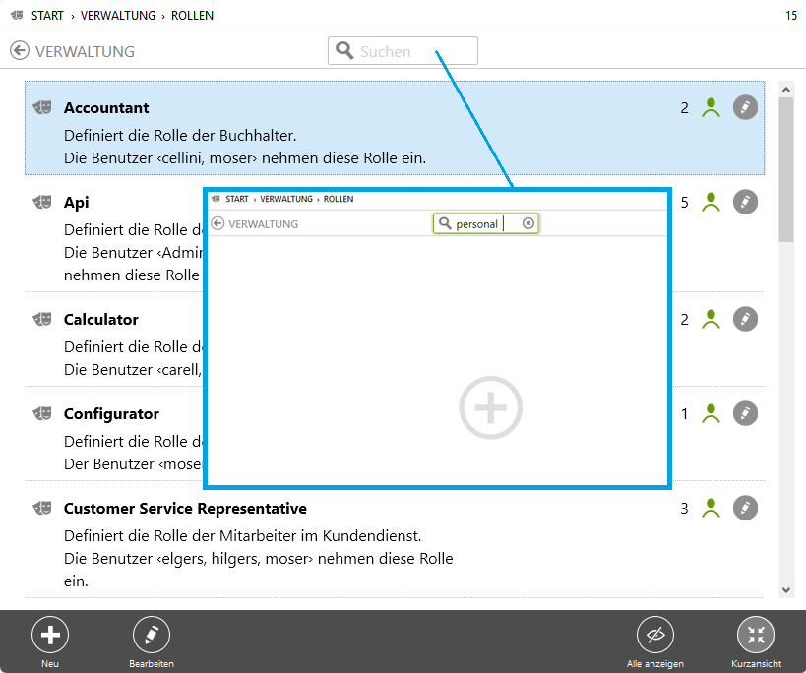
Task: Edit the Accountant role via pencil icon
Action: point(746,107)
